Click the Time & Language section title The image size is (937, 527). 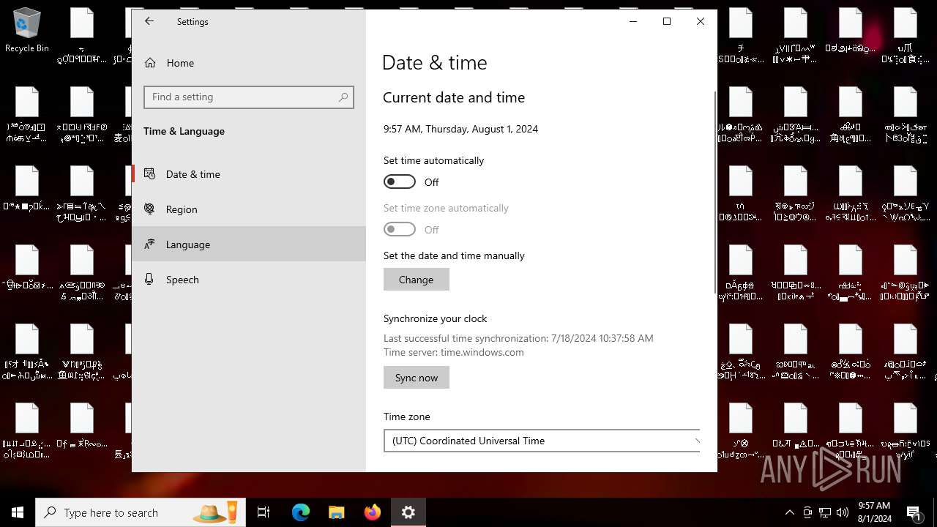(x=184, y=131)
